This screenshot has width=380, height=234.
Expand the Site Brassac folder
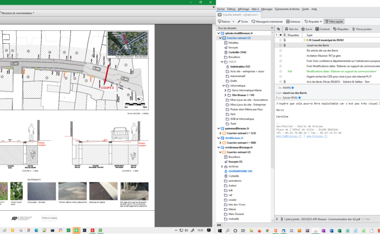(x=225, y=95)
